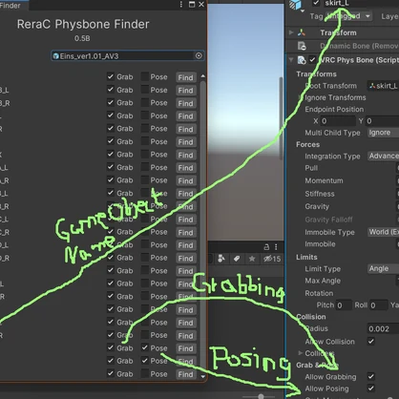Click the Rotation Pitch field

(x=344, y=305)
